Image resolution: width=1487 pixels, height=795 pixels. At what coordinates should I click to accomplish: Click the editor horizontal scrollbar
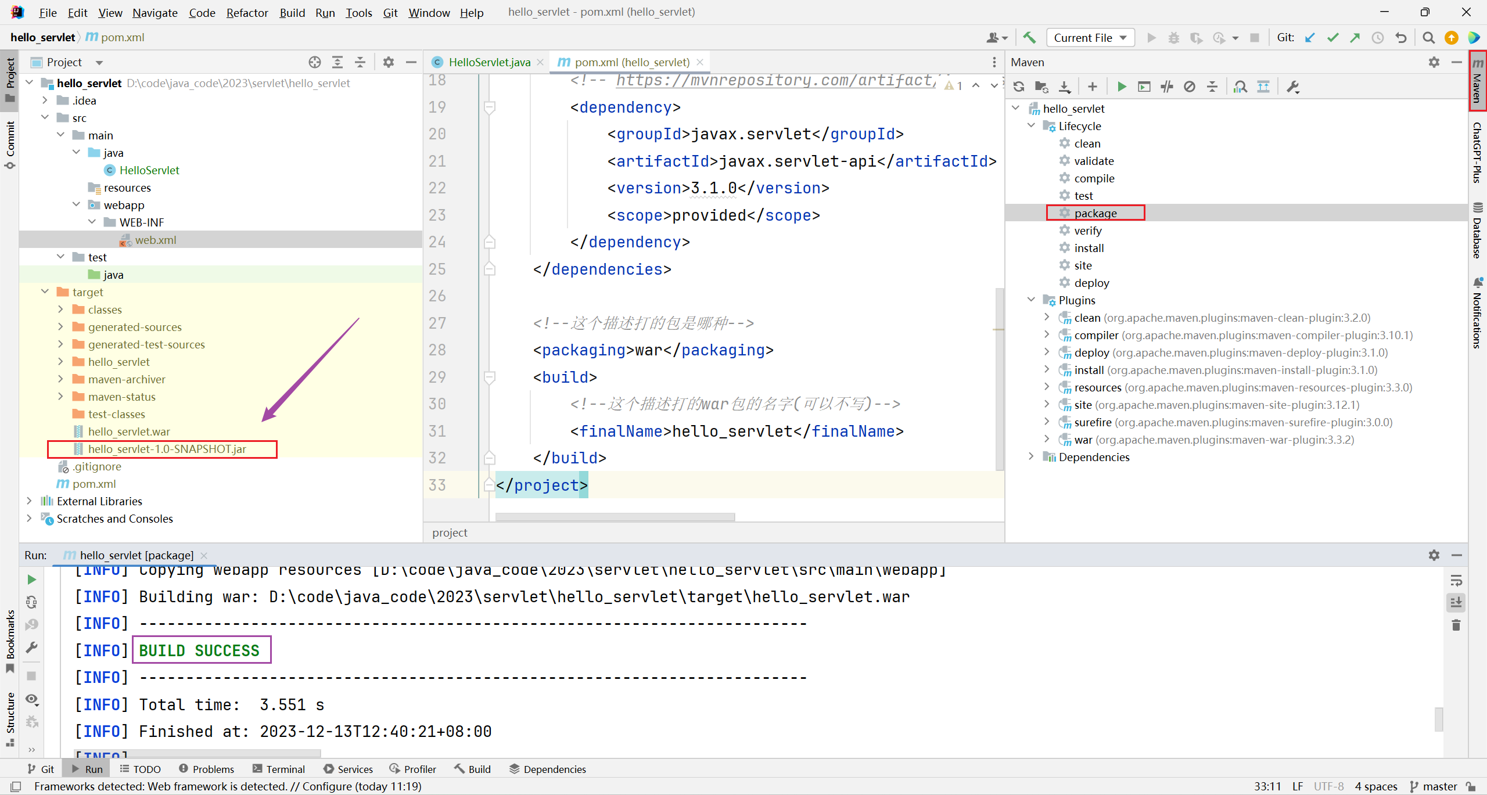[615, 516]
